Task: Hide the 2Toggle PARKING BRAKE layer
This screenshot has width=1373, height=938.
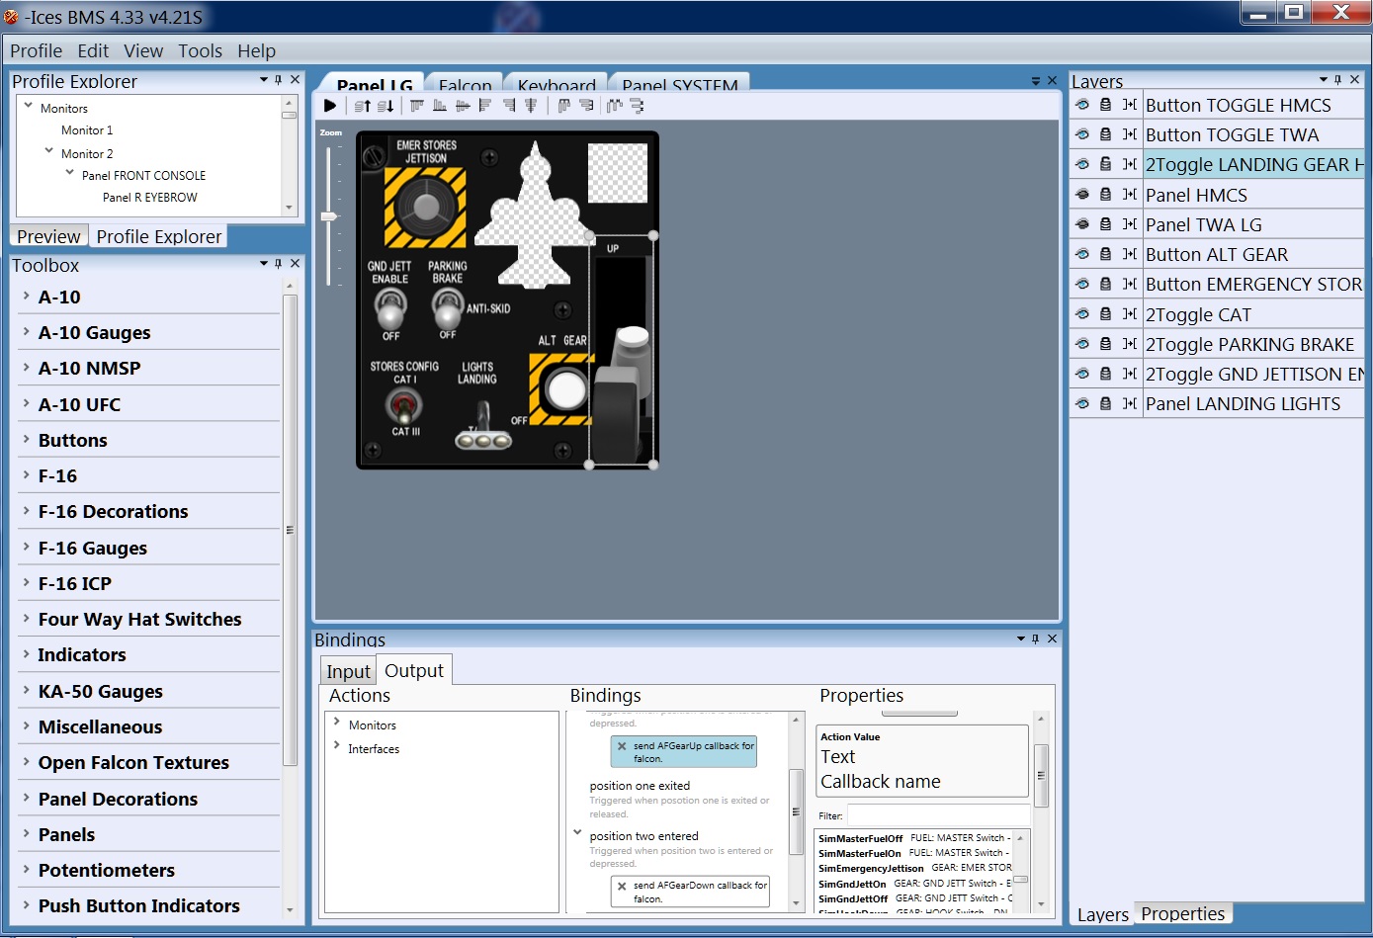Action: tap(1082, 344)
